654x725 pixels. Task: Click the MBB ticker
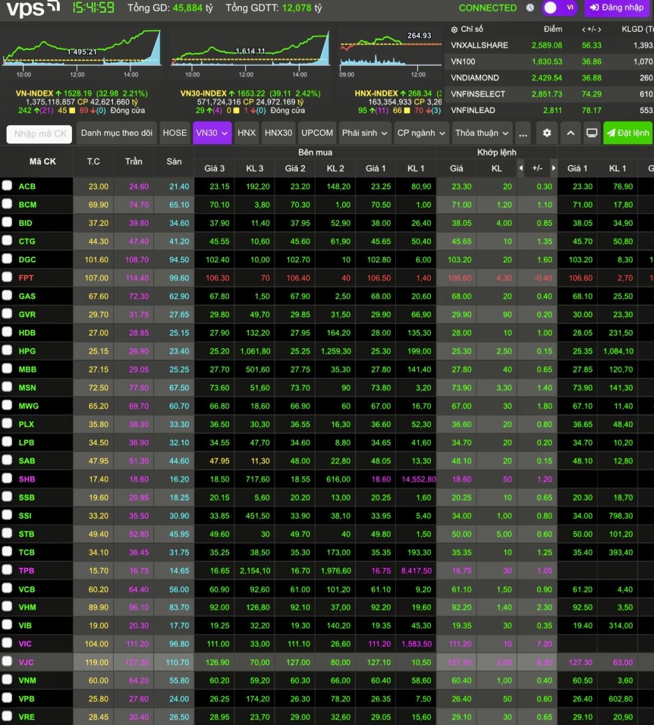tap(28, 369)
